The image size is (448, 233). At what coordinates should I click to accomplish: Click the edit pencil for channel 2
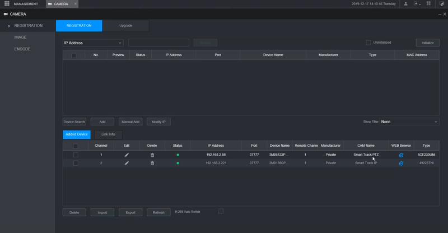point(127,163)
